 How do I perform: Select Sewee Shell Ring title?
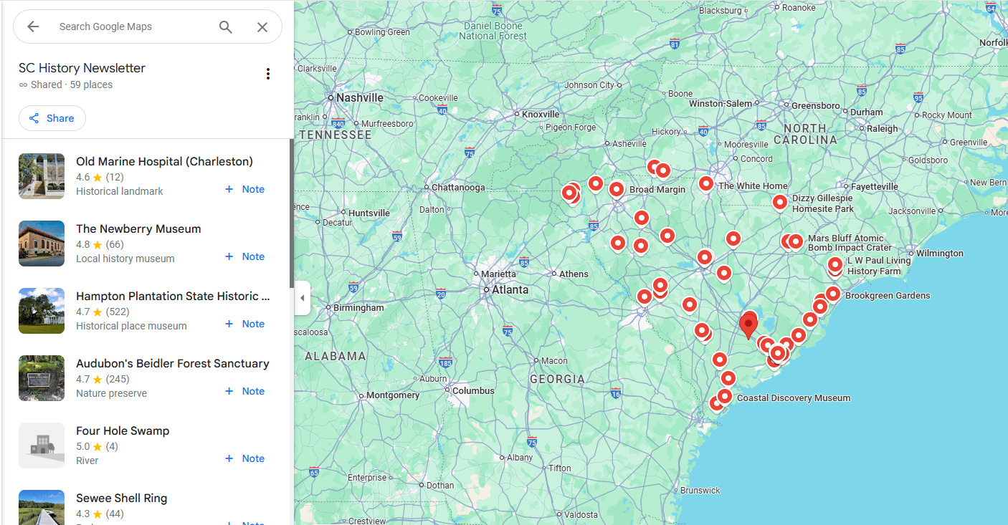(x=121, y=498)
